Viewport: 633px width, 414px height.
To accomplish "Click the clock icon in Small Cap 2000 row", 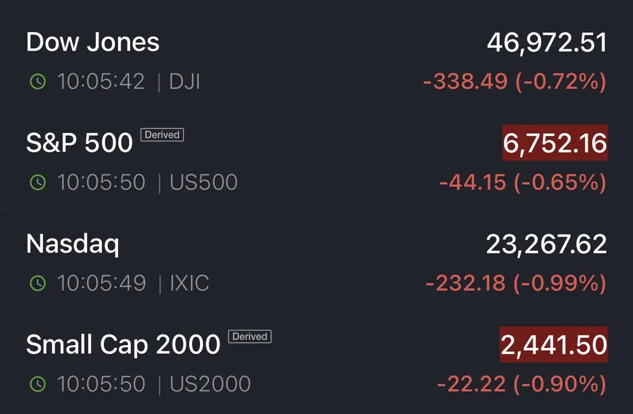I will coord(38,384).
